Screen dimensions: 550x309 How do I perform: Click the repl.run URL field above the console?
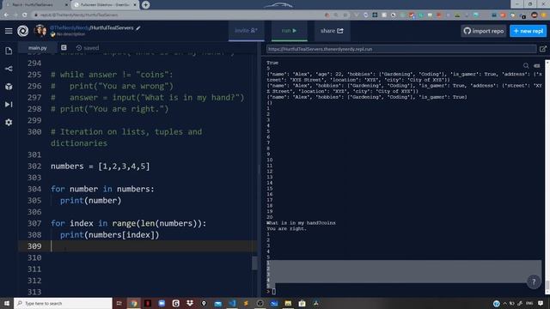click(x=401, y=49)
